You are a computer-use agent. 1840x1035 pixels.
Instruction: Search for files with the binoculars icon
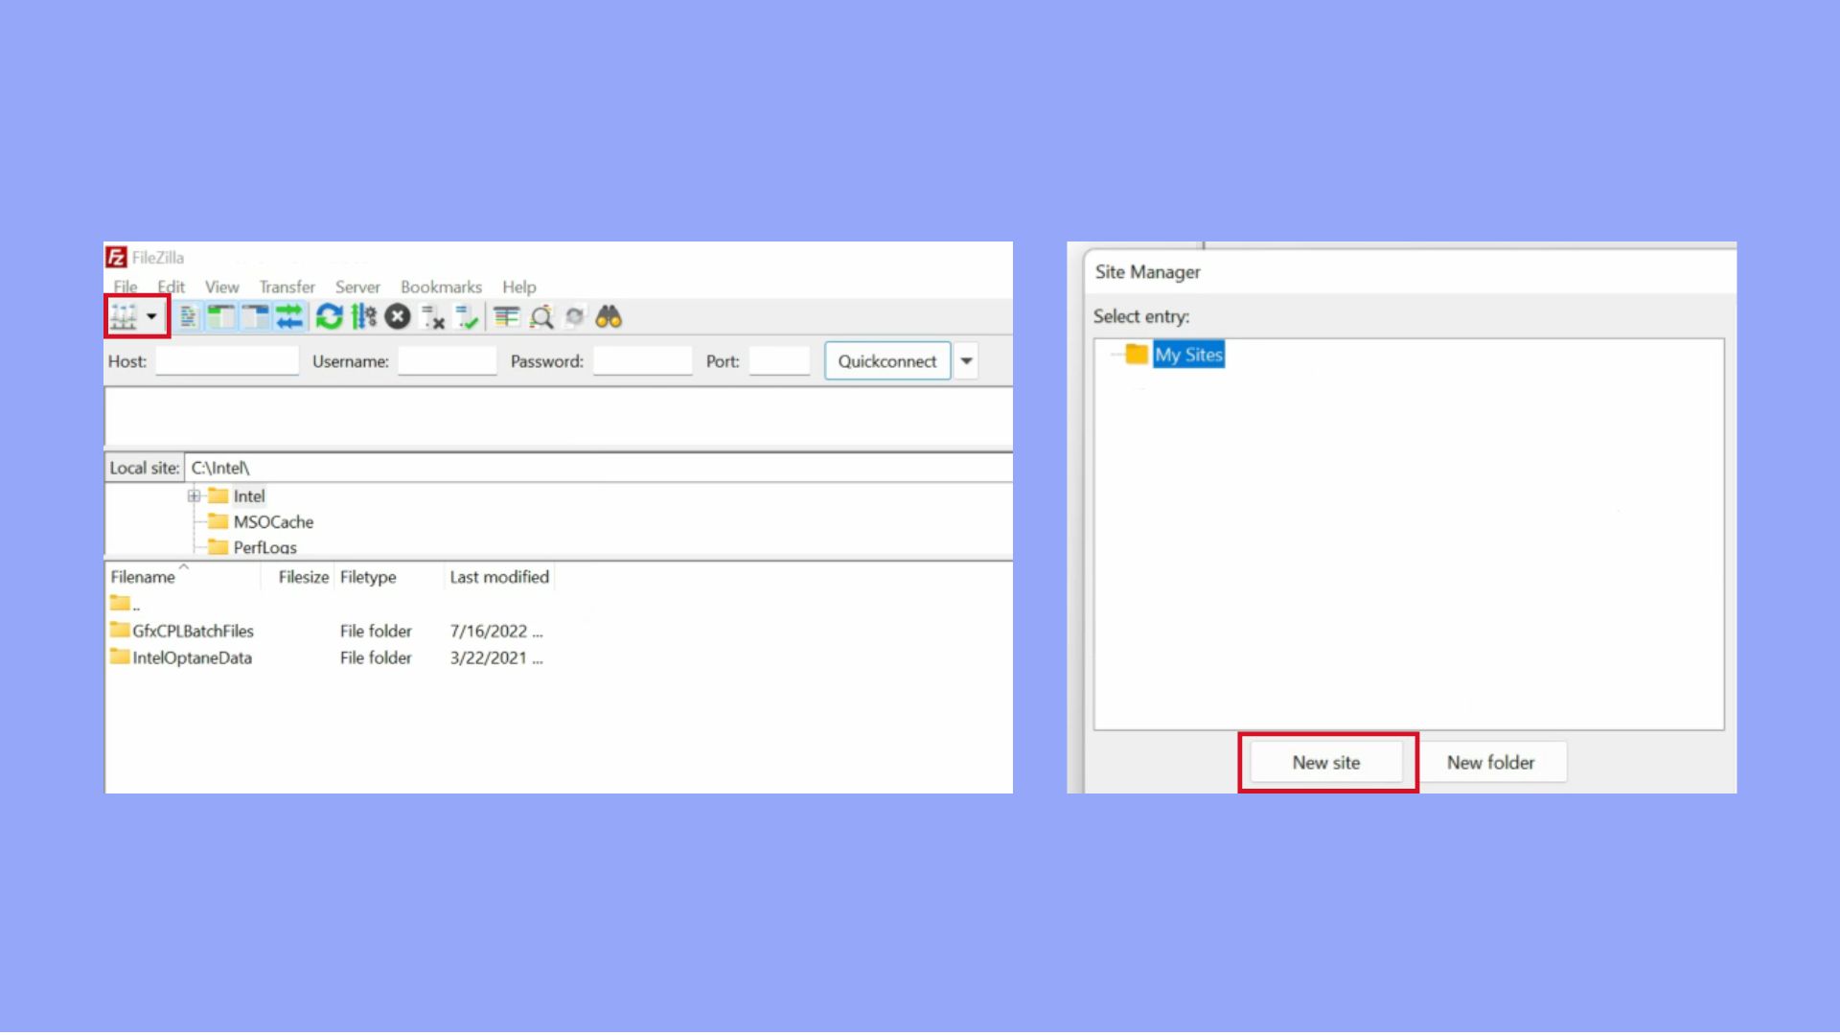point(609,316)
